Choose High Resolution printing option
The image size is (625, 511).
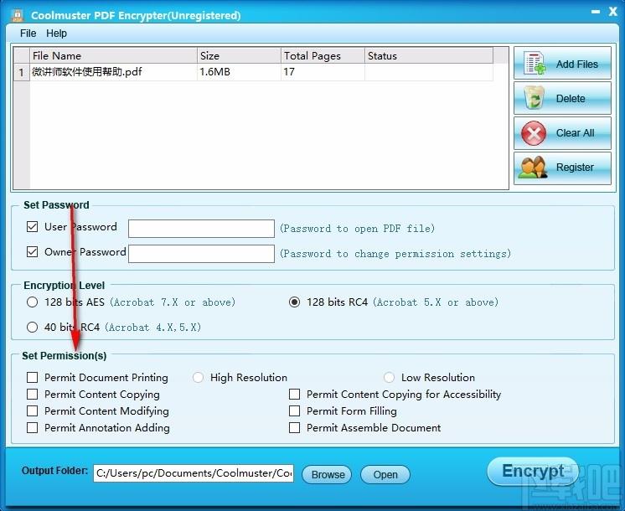(x=198, y=378)
